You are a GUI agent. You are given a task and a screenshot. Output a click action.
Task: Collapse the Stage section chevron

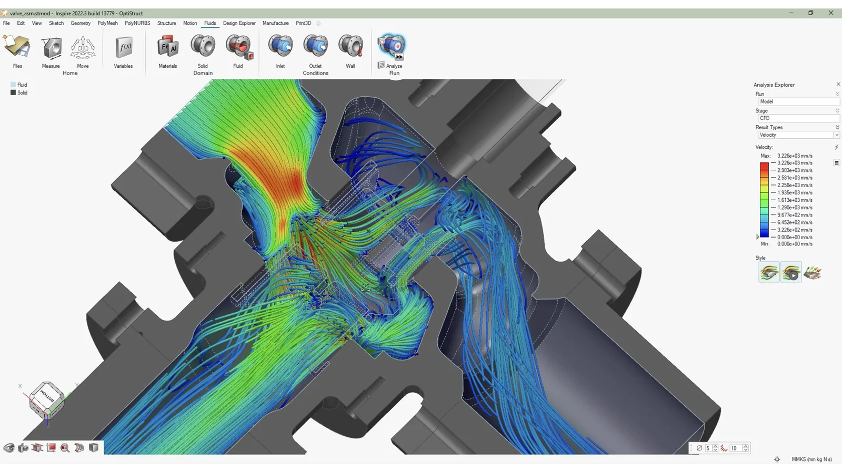click(x=837, y=111)
